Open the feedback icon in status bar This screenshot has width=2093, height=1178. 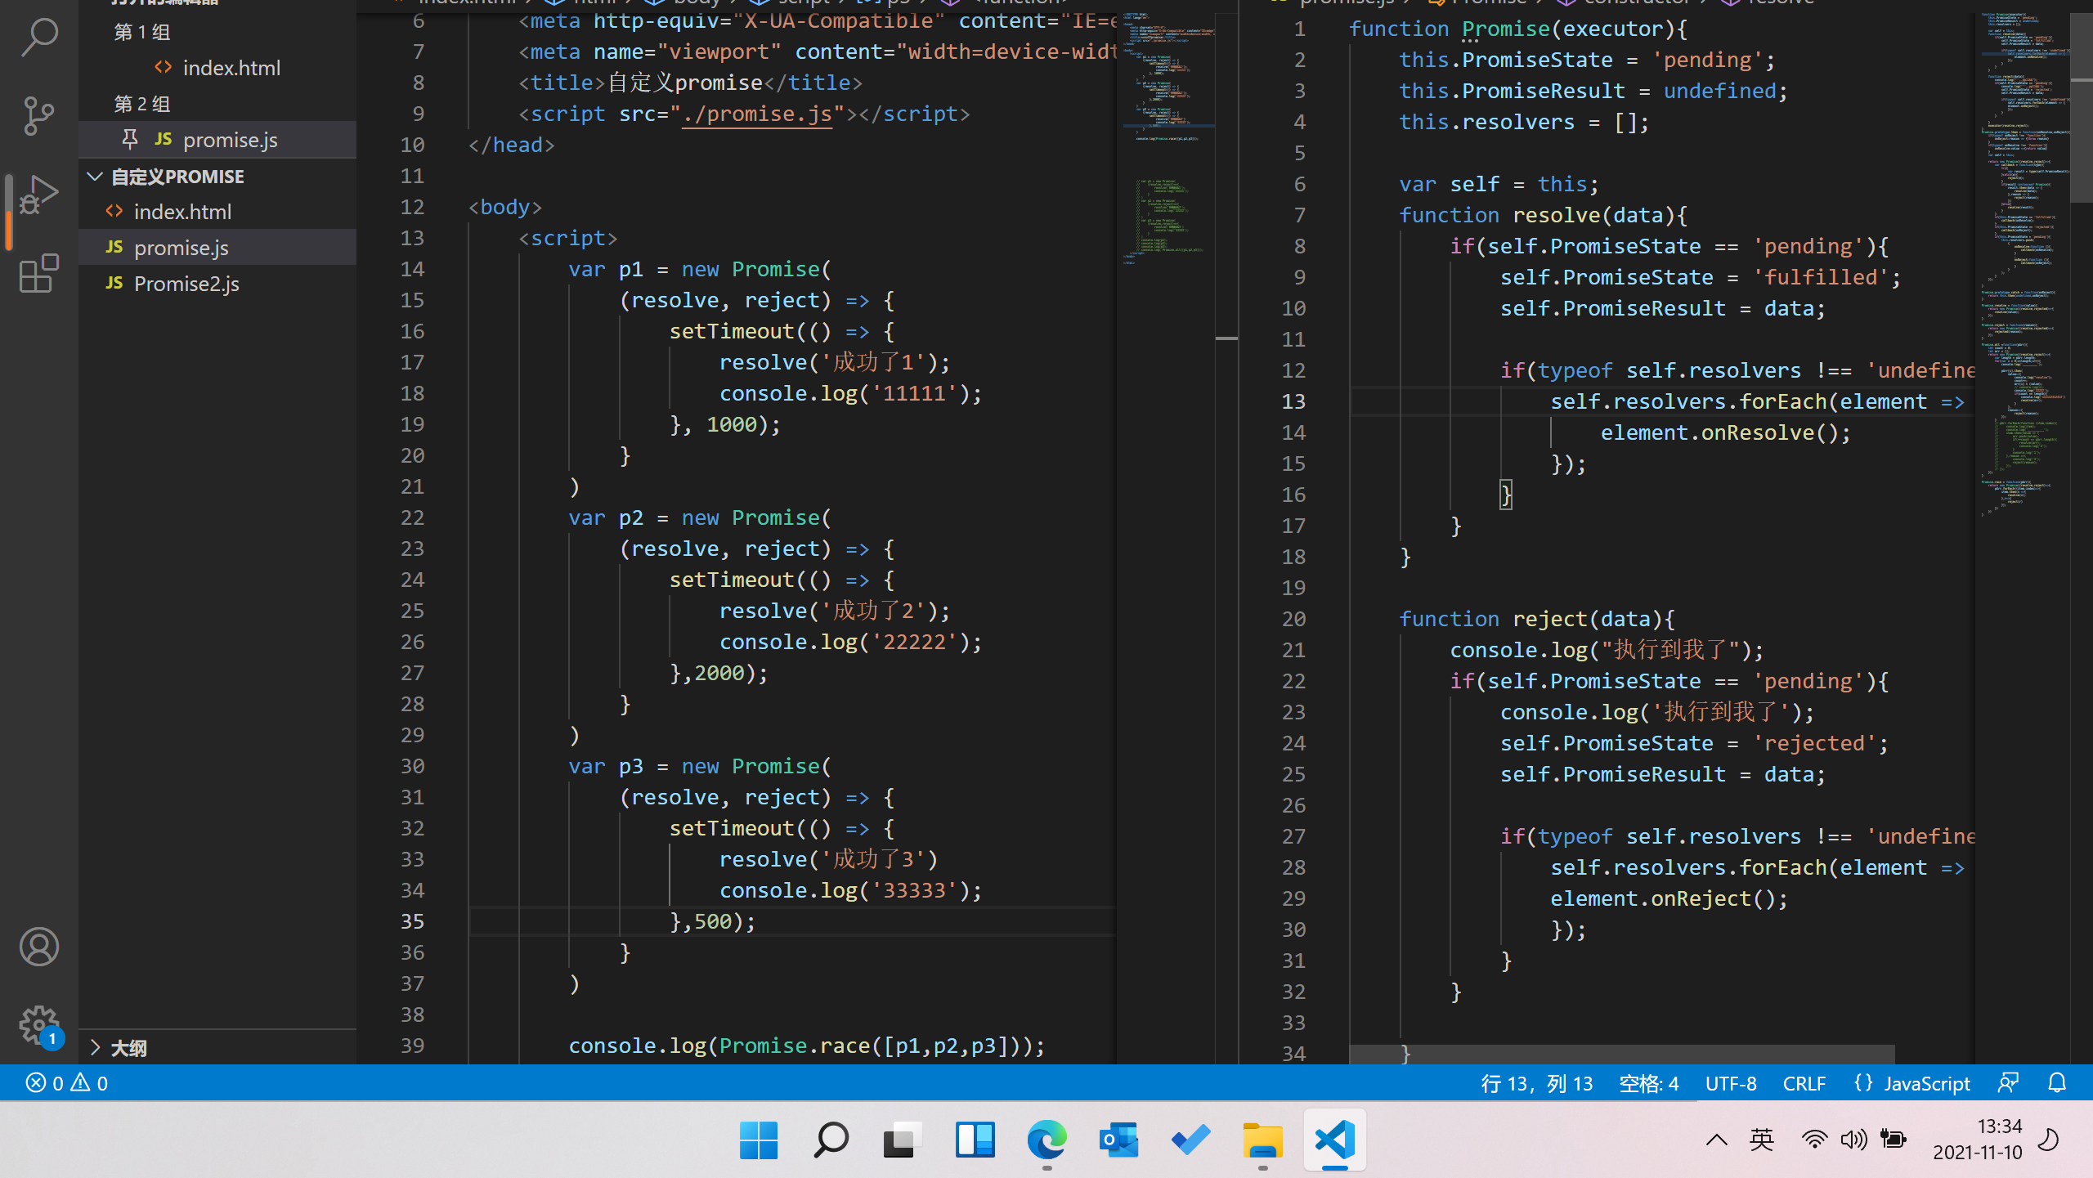(x=2008, y=1083)
